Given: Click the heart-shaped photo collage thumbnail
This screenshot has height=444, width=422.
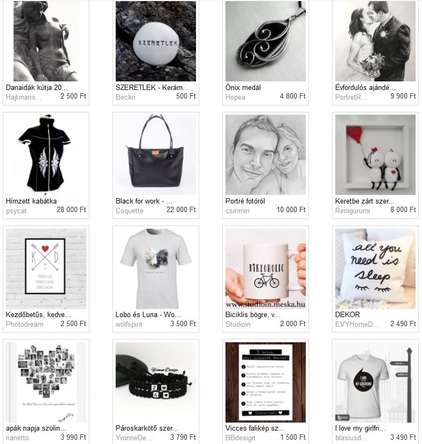Looking at the screenshot, I should click(46, 382).
